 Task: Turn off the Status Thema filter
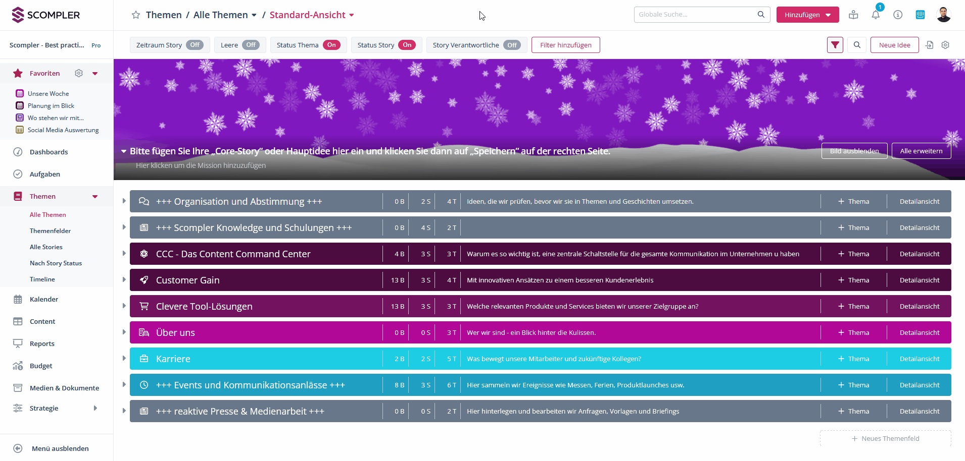(331, 45)
